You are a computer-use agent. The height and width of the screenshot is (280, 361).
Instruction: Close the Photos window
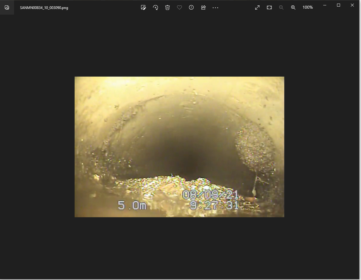click(x=352, y=5)
